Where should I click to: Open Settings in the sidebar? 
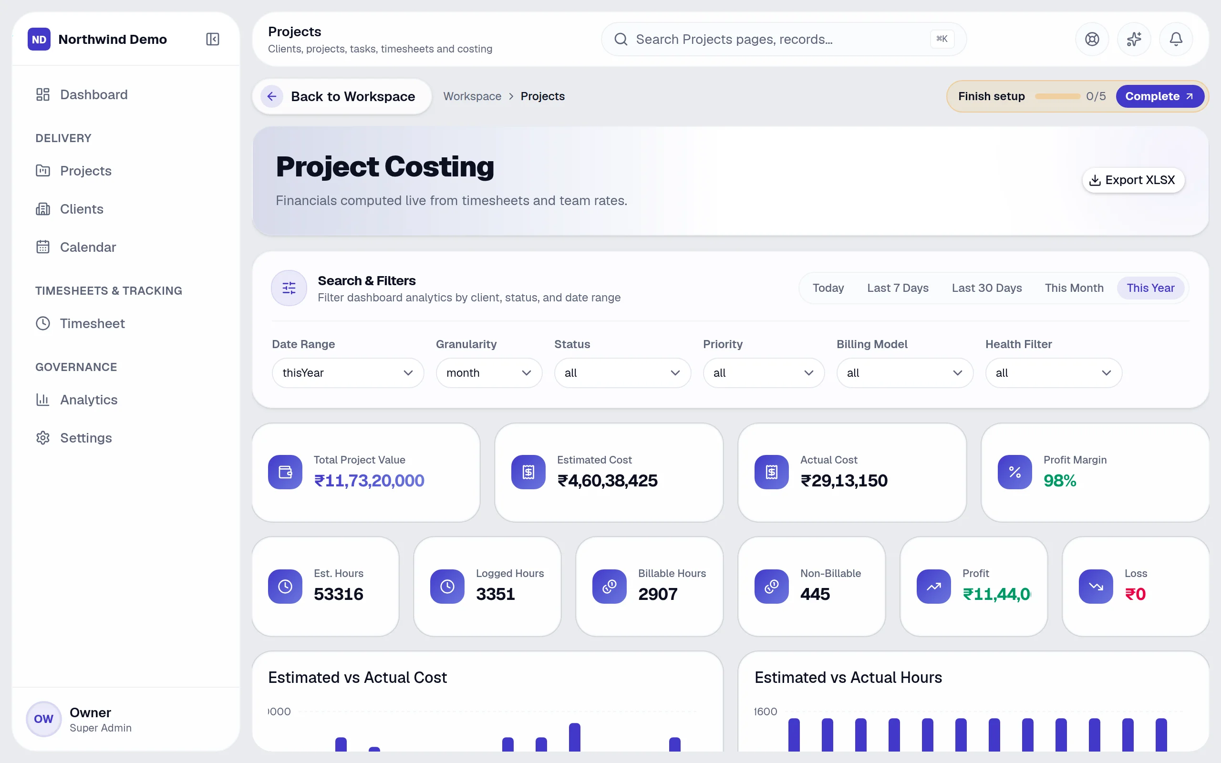coord(126,437)
